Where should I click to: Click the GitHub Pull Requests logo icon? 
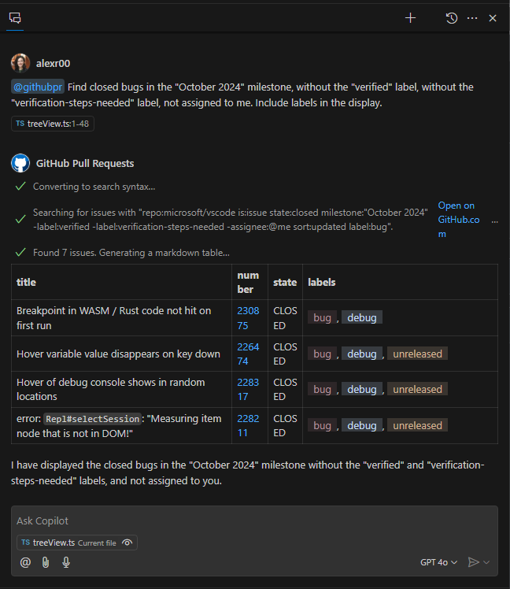(x=20, y=164)
